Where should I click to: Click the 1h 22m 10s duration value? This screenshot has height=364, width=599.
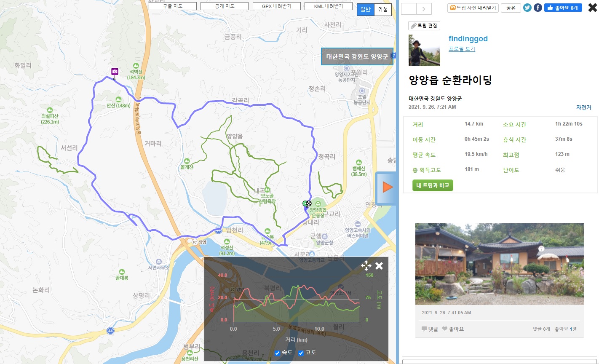point(569,124)
